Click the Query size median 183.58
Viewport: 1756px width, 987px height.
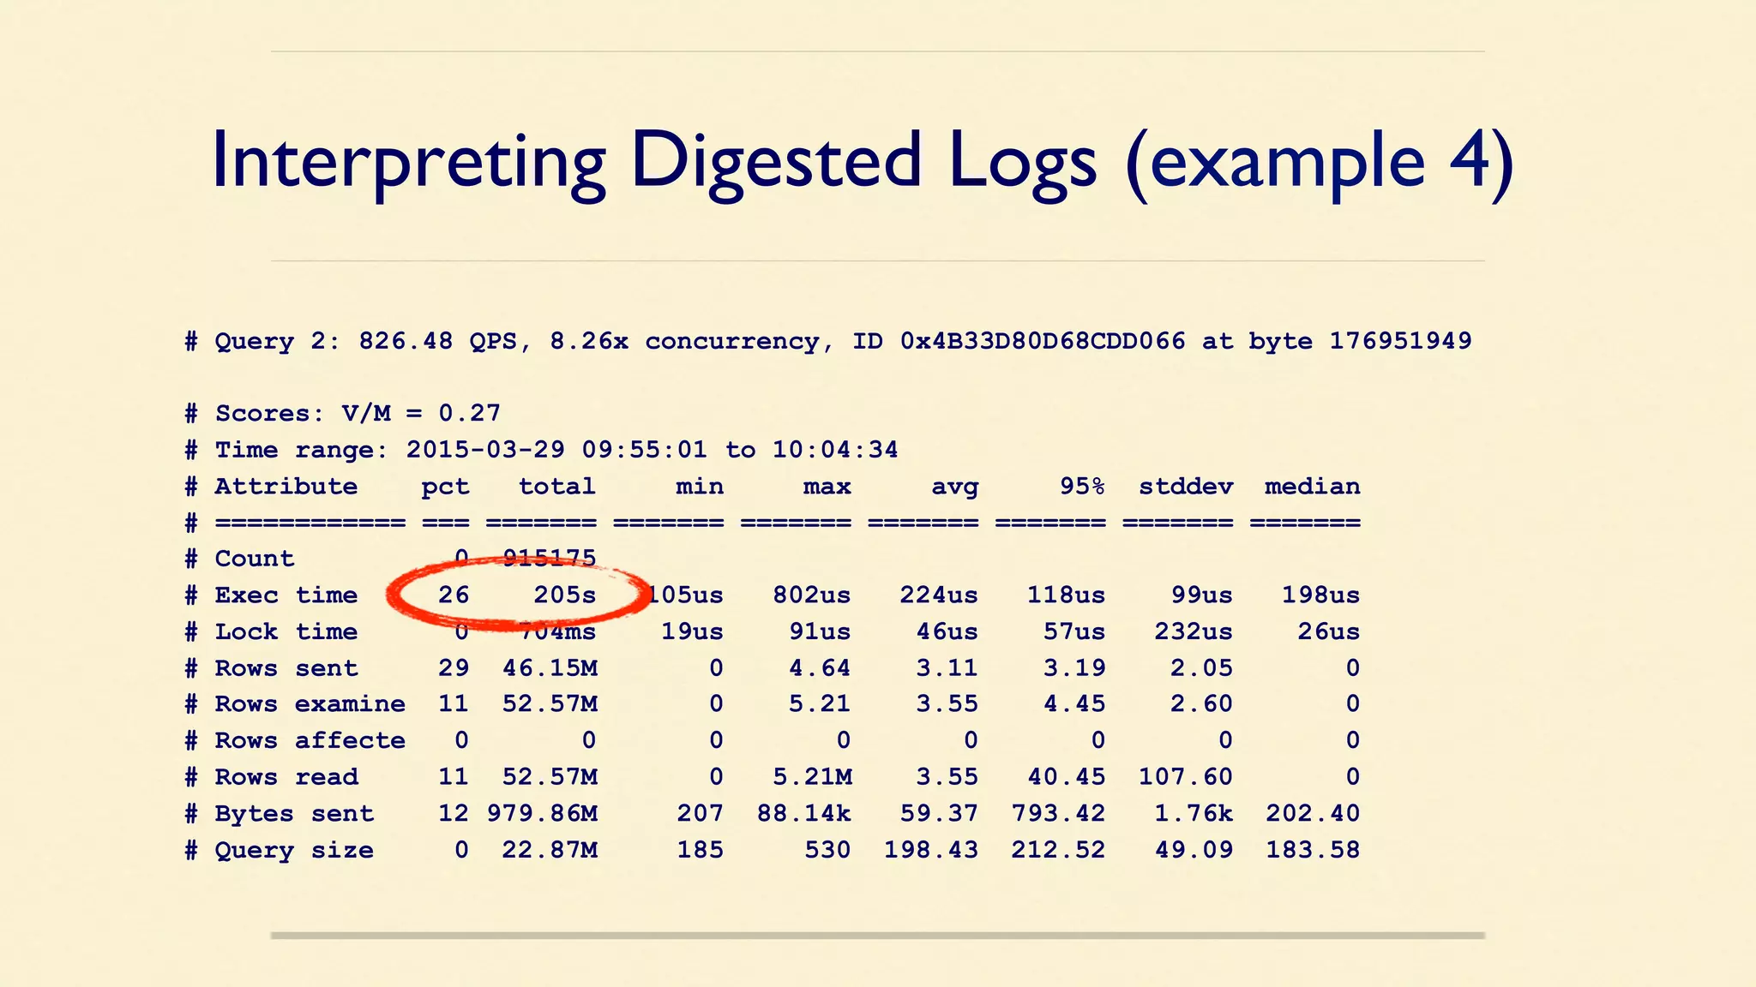[1313, 849]
